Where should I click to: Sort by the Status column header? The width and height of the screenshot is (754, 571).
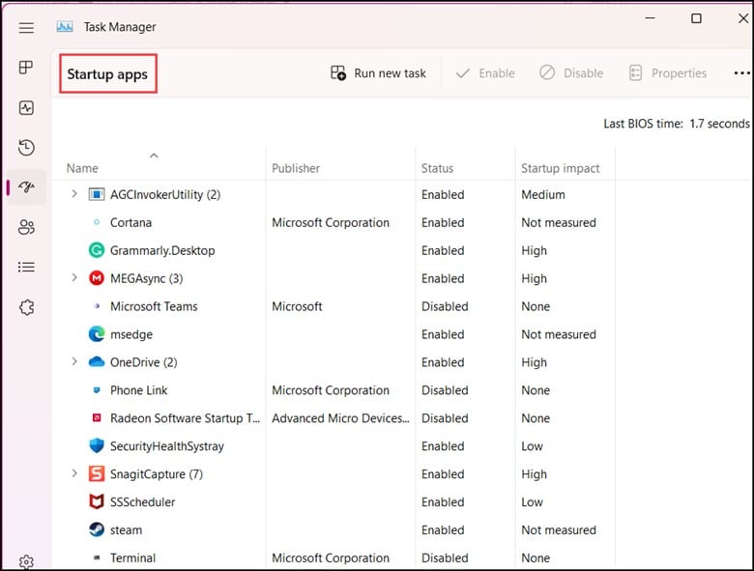pos(437,168)
